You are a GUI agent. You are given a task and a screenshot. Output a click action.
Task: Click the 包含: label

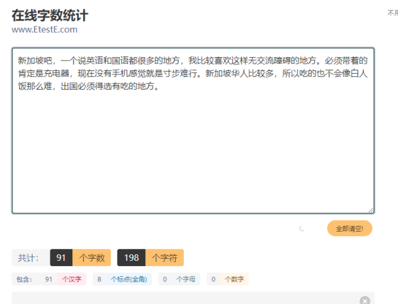pyautogui.click(x=26, y=279)
